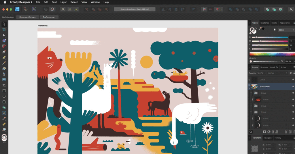This screenshot has width=295, height=154.
Task: Collapse the Group directly below Prancheta1
Action: pyautogui.click(x=251, y=93)
